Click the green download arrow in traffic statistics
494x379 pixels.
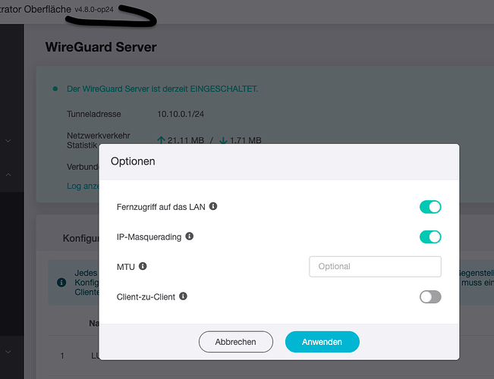[223, 140]
